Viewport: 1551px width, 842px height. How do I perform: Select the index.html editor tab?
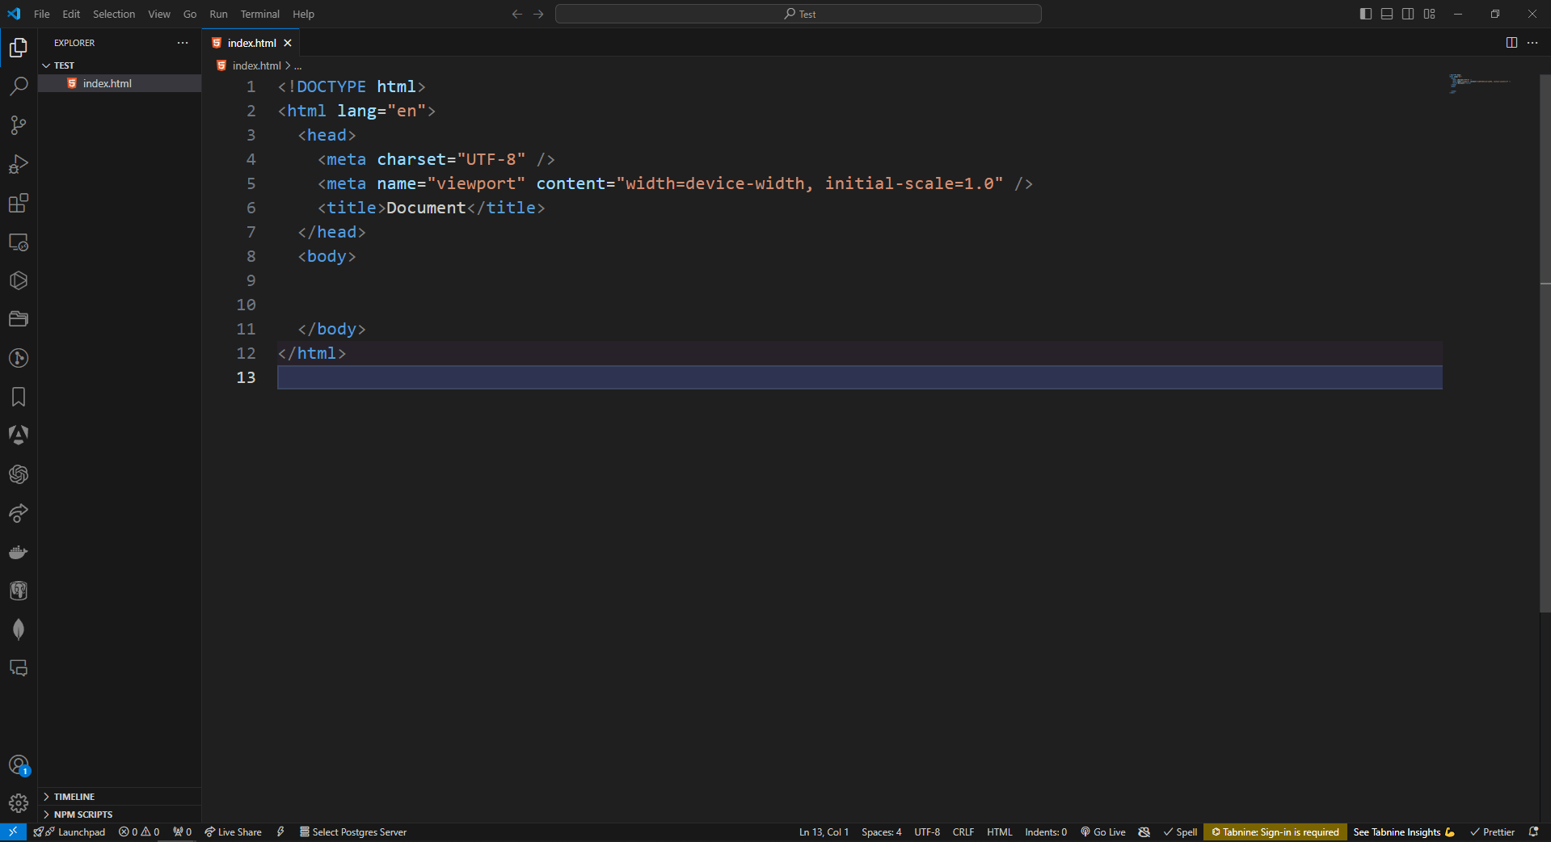pos(251,43)
